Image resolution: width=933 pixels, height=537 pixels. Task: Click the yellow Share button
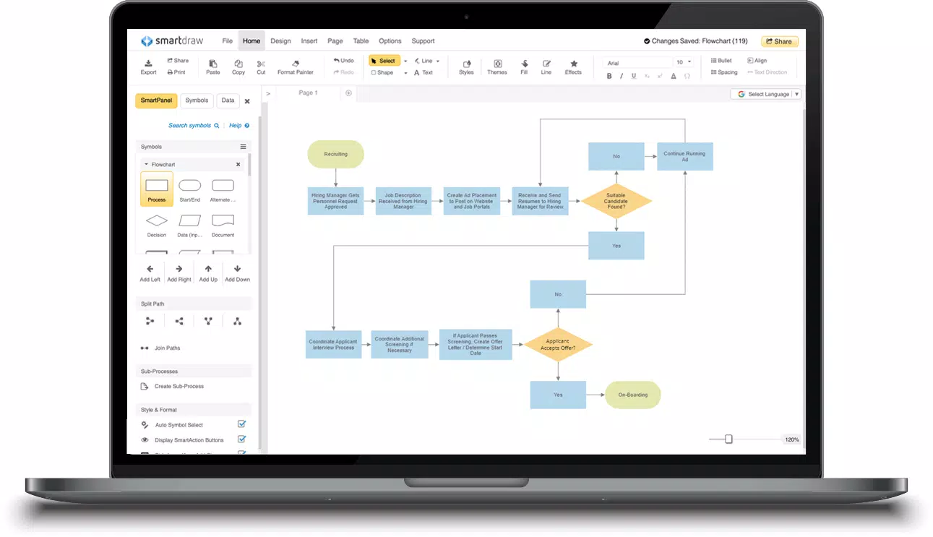(780, 41)
